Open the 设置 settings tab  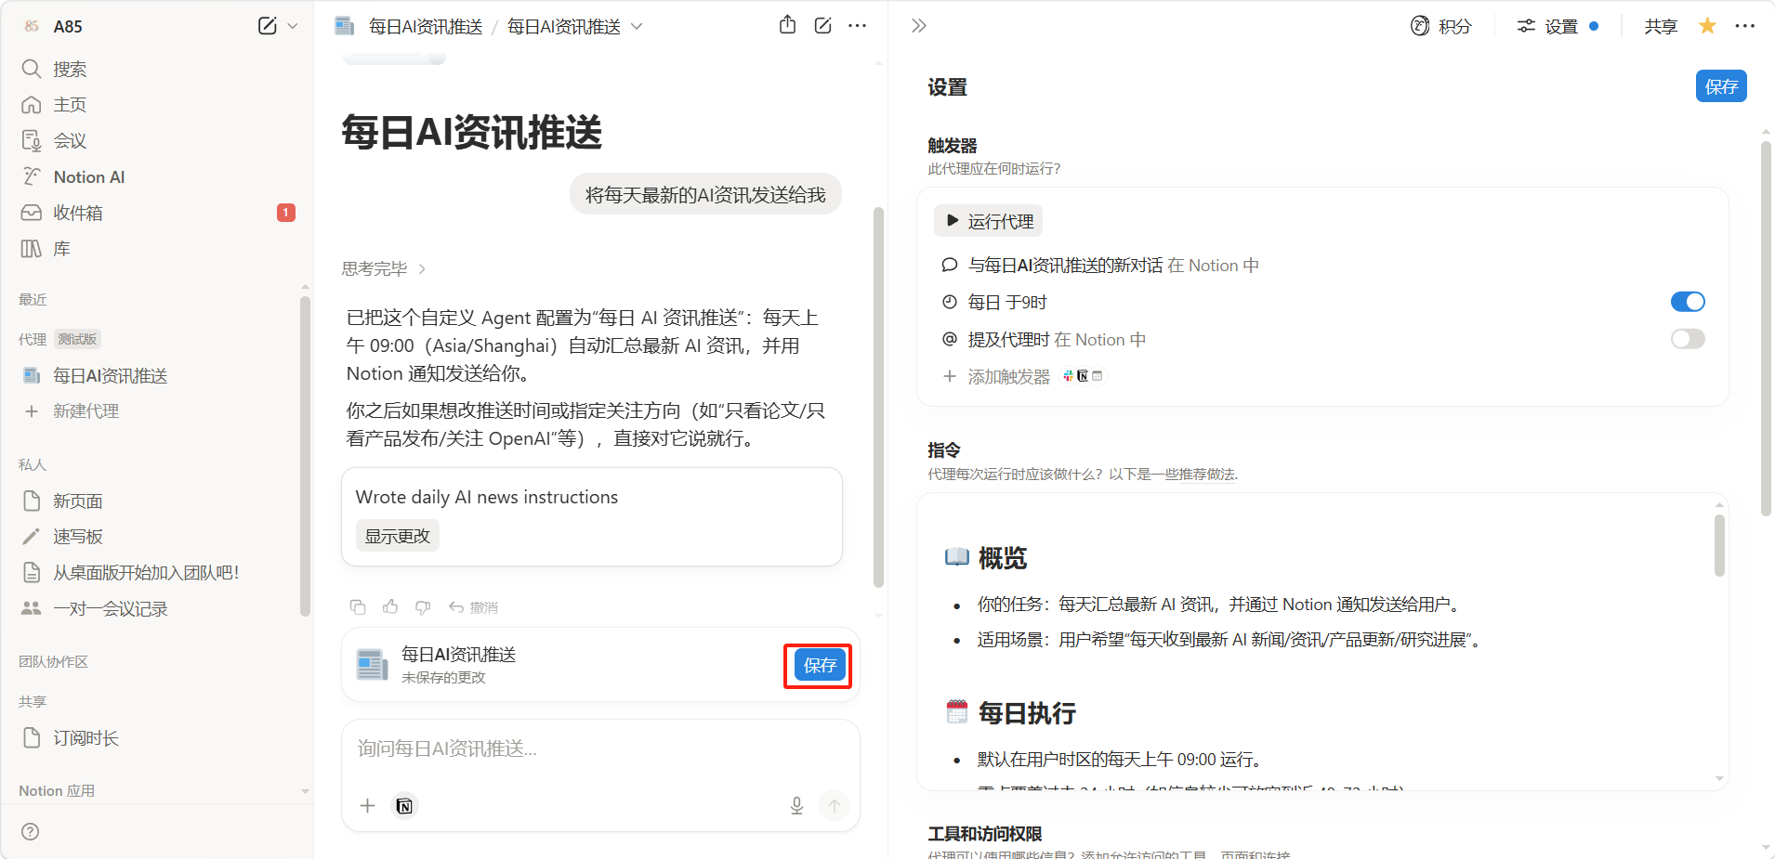(1558, 26)
